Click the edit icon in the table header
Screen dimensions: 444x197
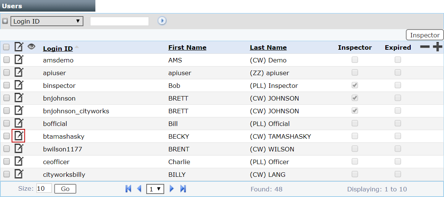click(x=18, y=47)
